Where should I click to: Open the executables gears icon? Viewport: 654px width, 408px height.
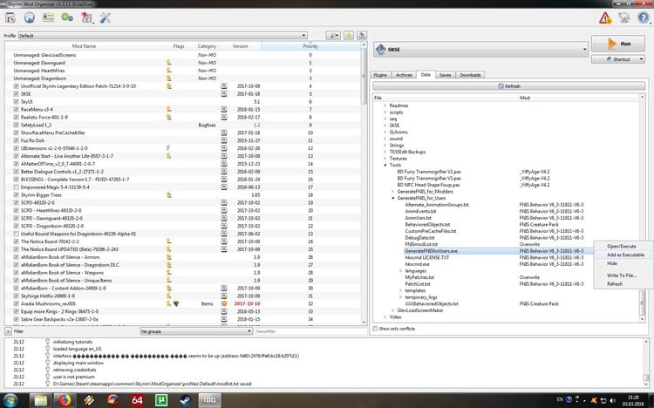[x=67, y=17]
